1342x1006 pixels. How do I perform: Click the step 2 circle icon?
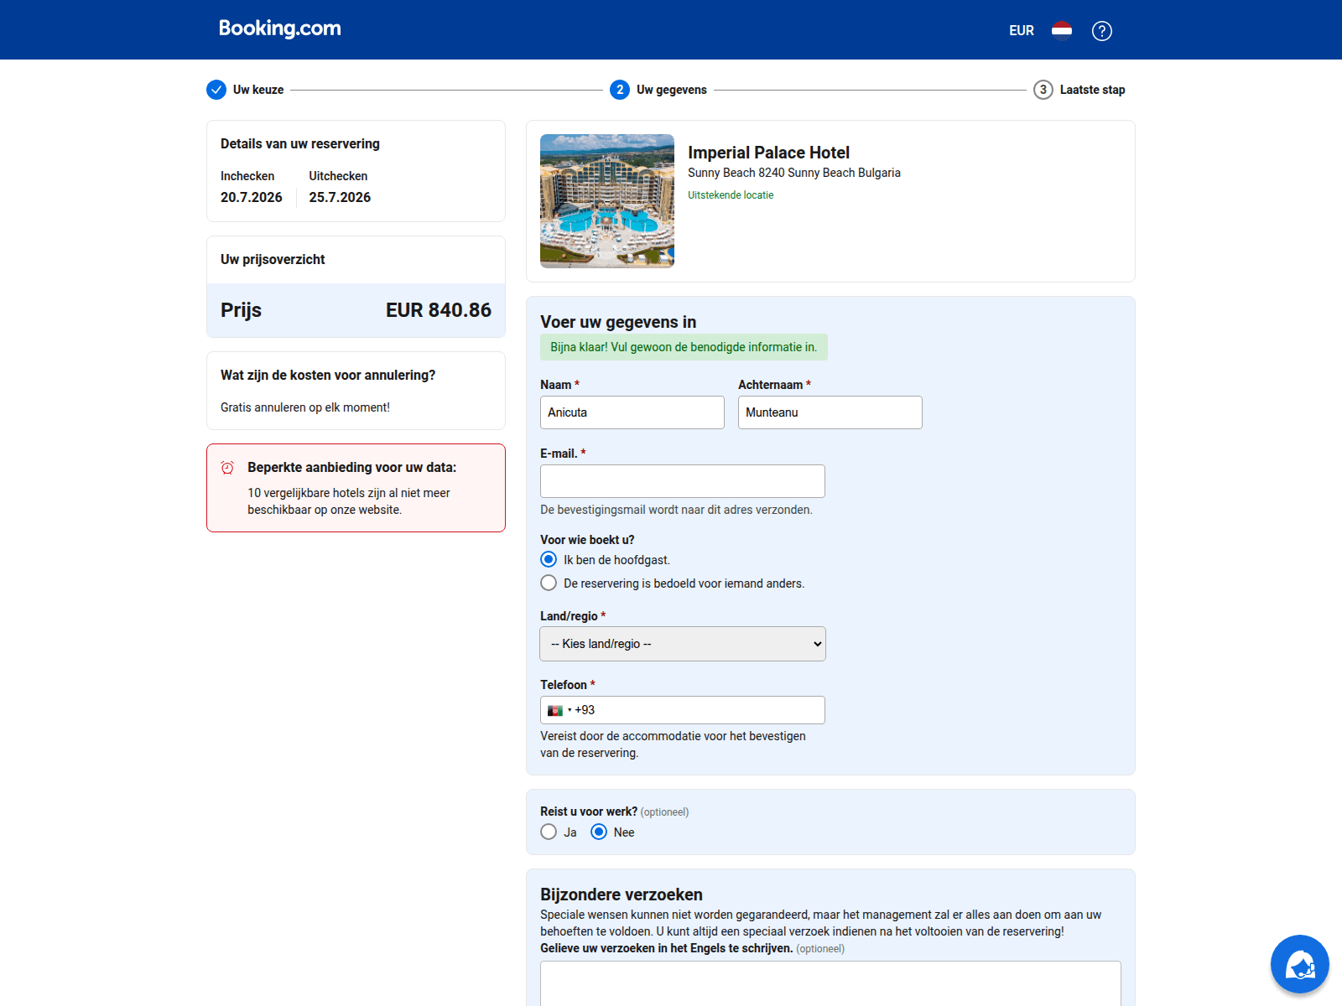click(x=620, y=90)
